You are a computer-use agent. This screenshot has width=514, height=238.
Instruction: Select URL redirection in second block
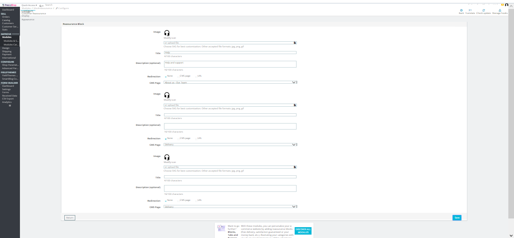coord(196,139)
